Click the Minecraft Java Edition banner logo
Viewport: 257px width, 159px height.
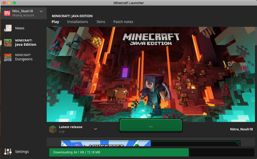point(151,39)
